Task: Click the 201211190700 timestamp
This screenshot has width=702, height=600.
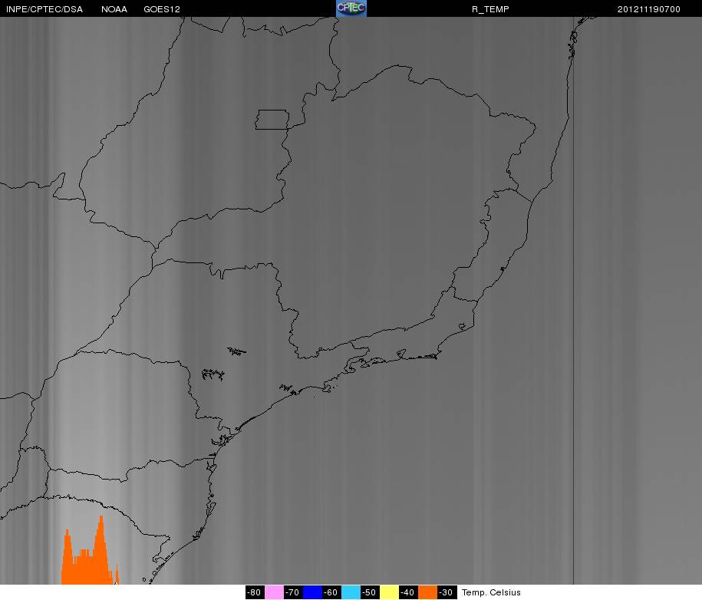Action: coord(649,9)
